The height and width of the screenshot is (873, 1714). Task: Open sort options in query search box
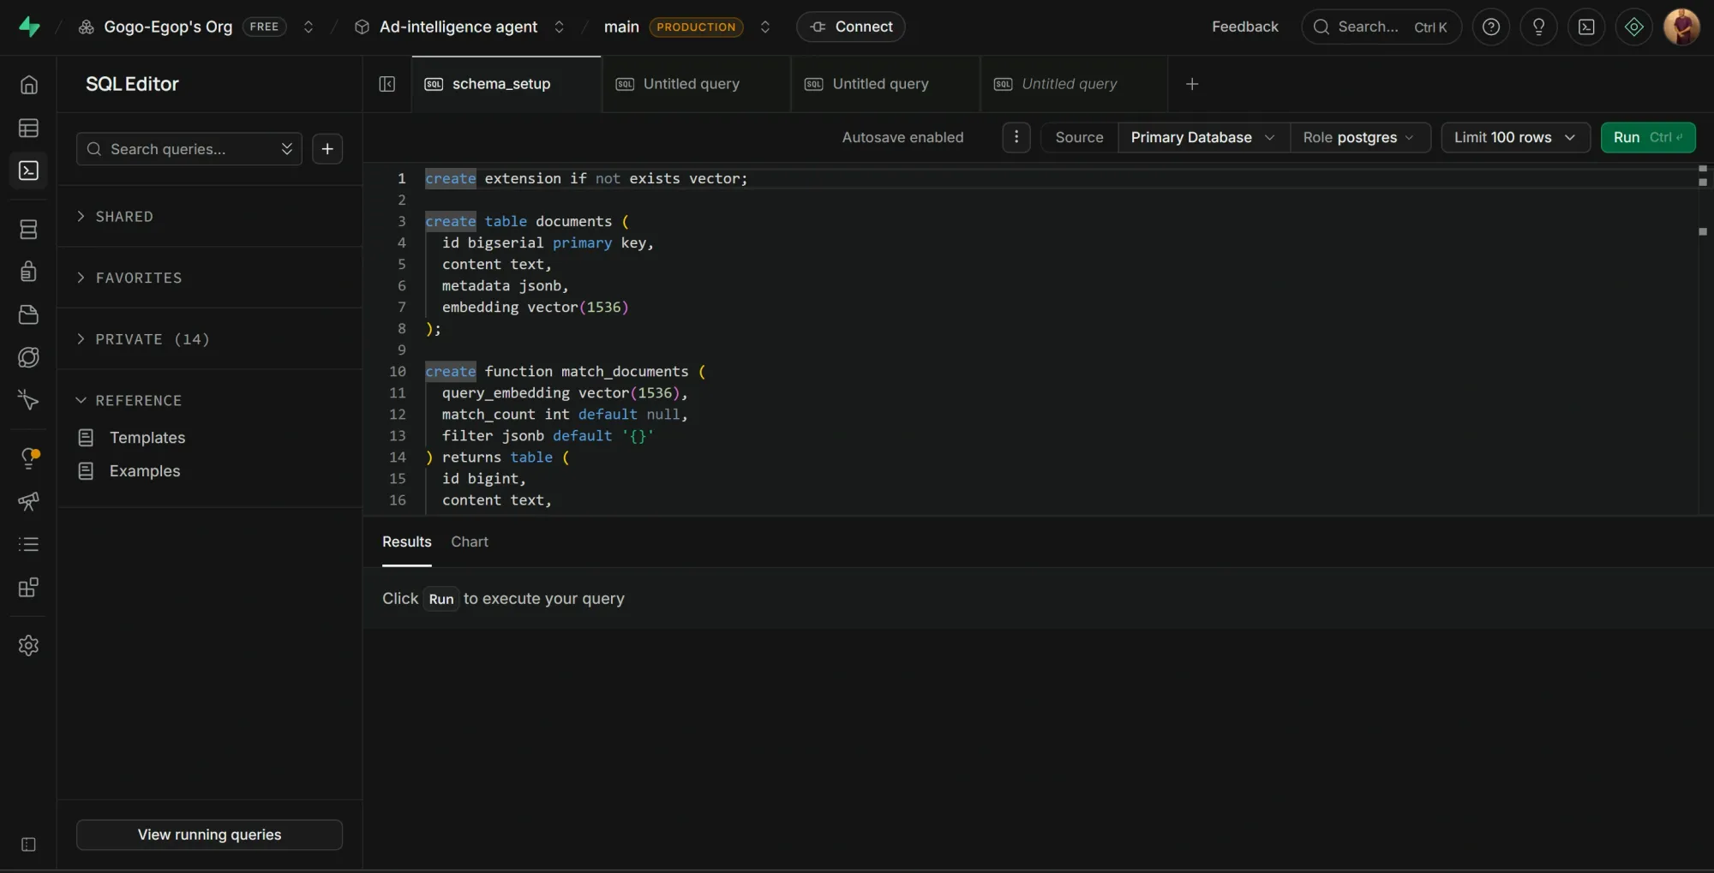coord(287,149)
